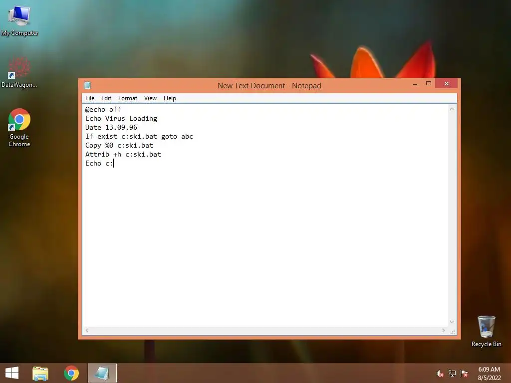Click the horizontal scrollbar right arrow
This screenshot has height=383, width=511.
tap(443, 330)
